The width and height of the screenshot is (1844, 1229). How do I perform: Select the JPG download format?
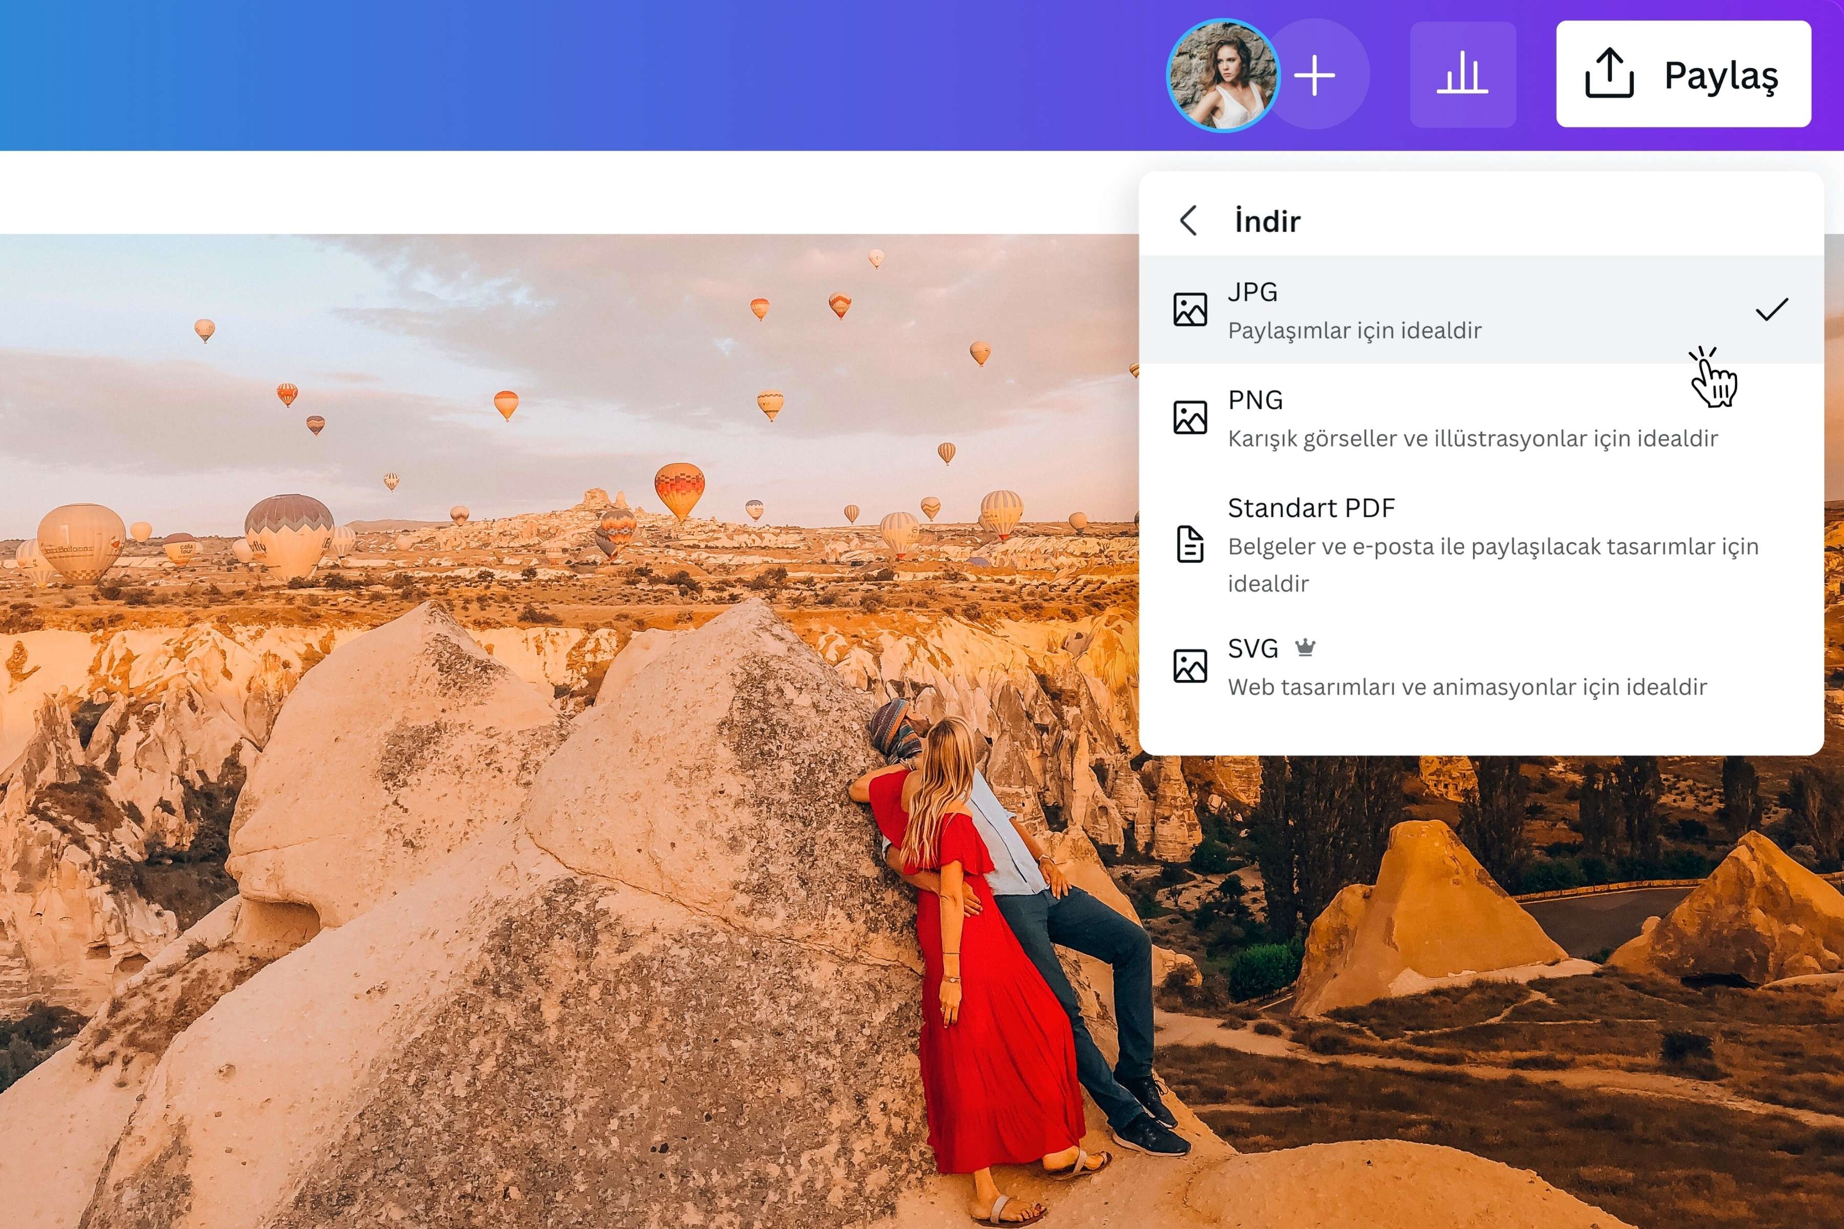tap(1481, 310)
